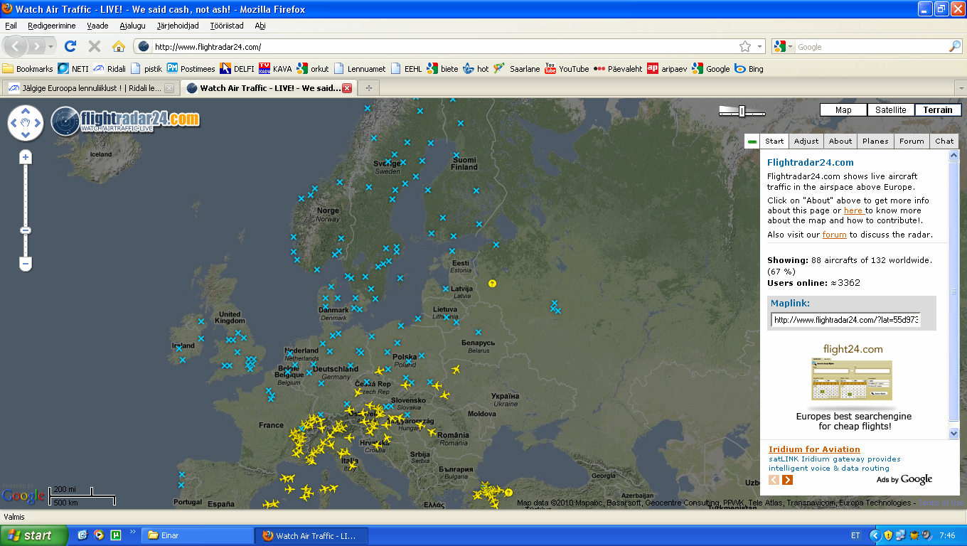Viewport: 967px width, 546px height.
Task: Open the Einar folder taskbar button
Action: pyautogui.click(x=197, y=535)
